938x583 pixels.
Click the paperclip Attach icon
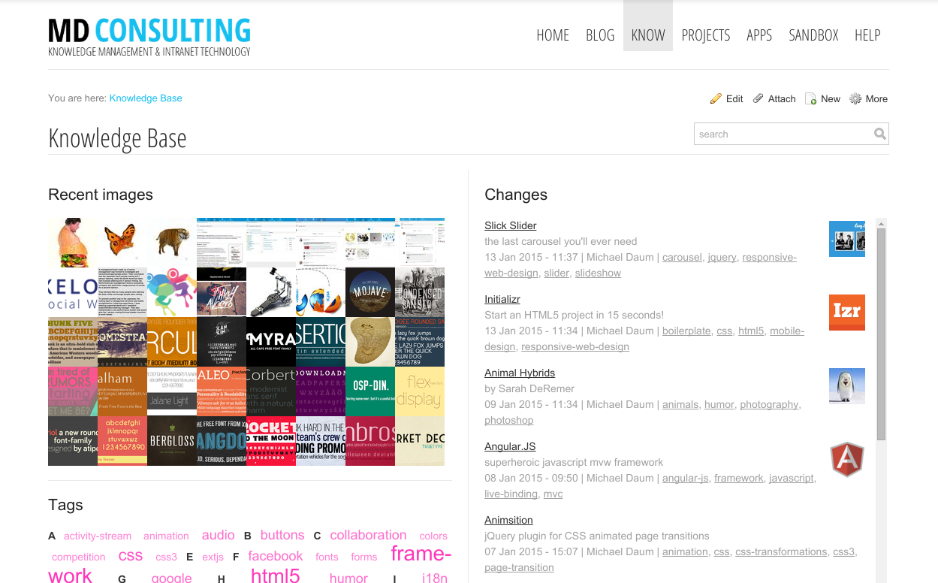pyautogui.click(x=759, y=99)
